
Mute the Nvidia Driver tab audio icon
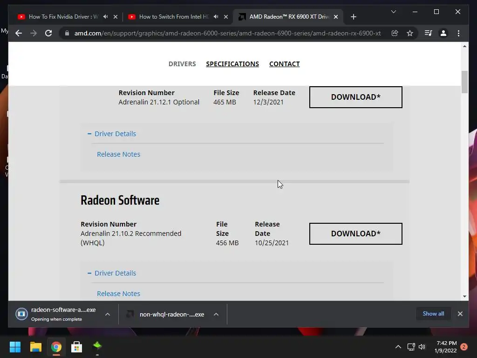coord(106,17)
